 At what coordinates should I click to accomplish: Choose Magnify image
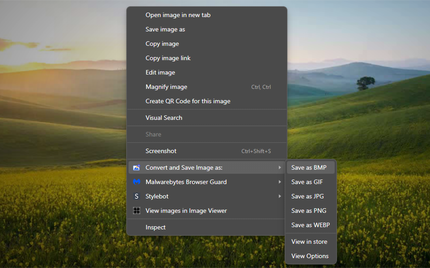click(166, 87)
